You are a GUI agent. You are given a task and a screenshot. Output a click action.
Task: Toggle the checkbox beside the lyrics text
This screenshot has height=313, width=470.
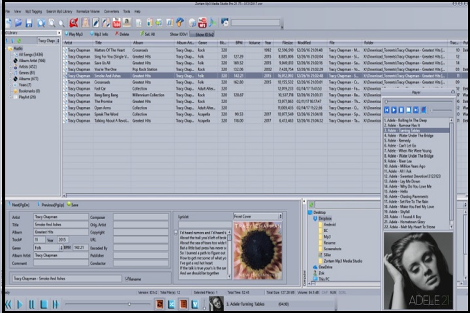click(176, 232)
